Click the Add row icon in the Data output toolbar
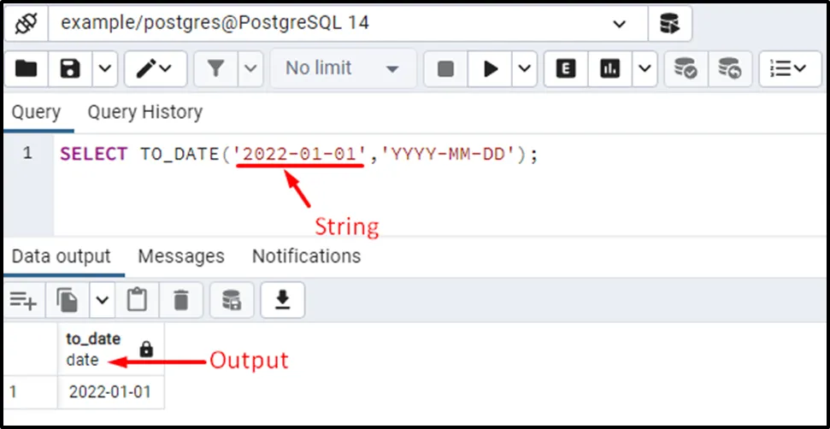This screenshot has height=429, width=830. pyautogui.click(x=24, y=301)
